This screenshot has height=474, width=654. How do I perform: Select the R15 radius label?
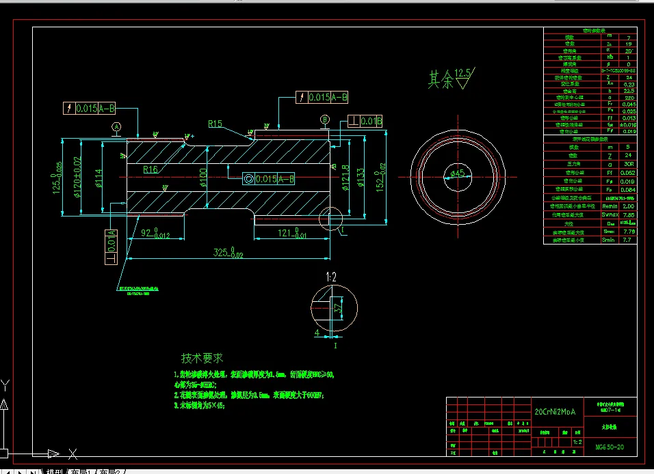[x=215, y=124]
